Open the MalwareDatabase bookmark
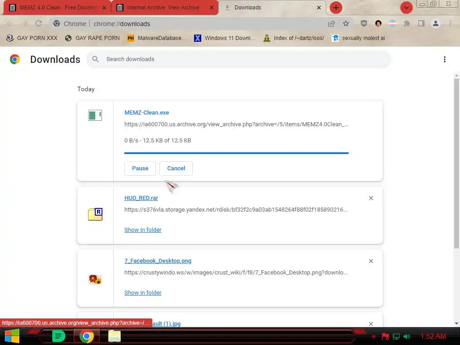 [x=157, y=38]
